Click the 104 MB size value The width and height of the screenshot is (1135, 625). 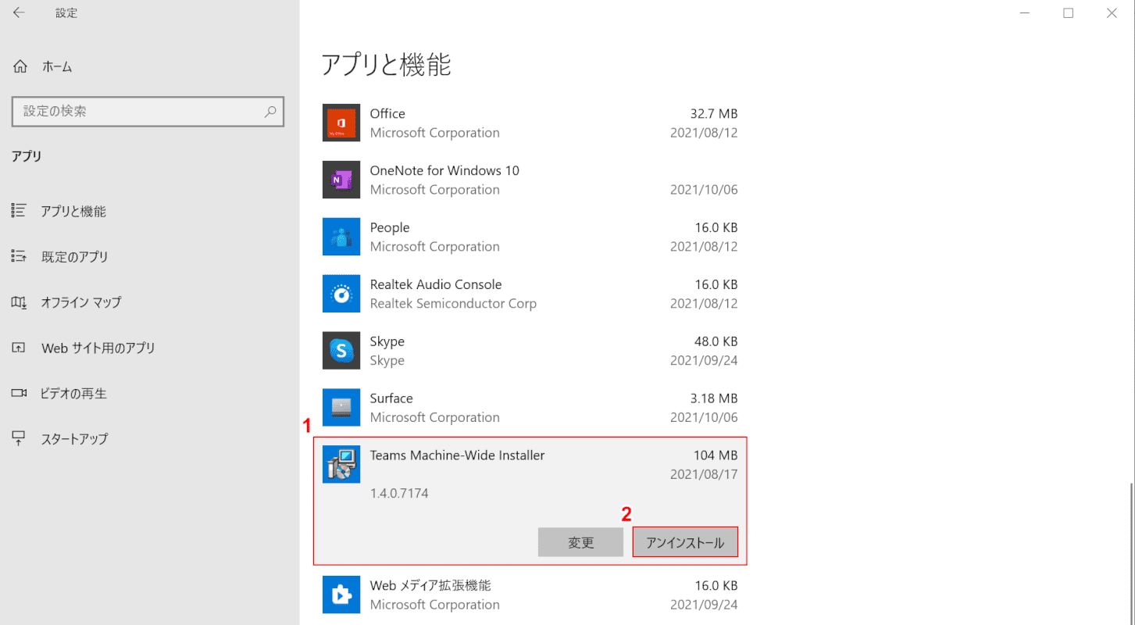pyautogui.click(x=716, y=455)
